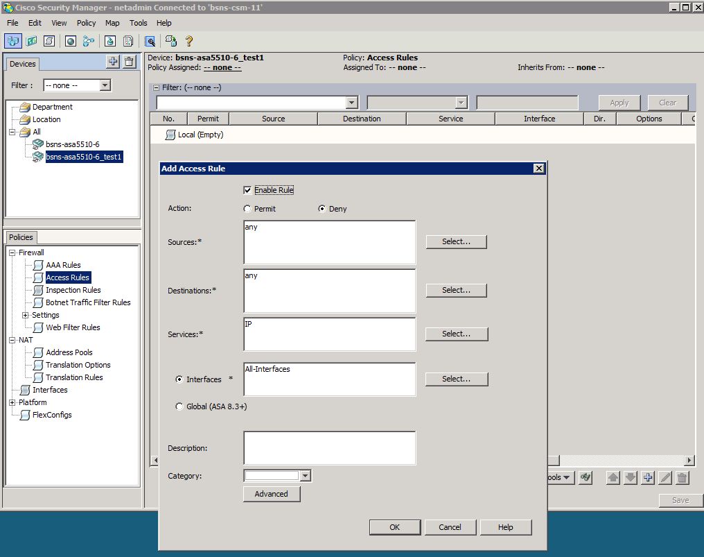Open the first rules filter combo box
The width and height of the screenshot is (704, 557).
352,103
